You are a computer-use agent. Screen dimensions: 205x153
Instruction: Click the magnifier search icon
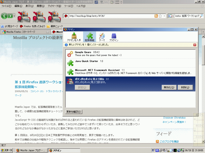pos(201,16)
